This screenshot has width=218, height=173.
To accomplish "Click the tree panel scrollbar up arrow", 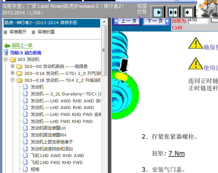I will (x=104, y=22).
